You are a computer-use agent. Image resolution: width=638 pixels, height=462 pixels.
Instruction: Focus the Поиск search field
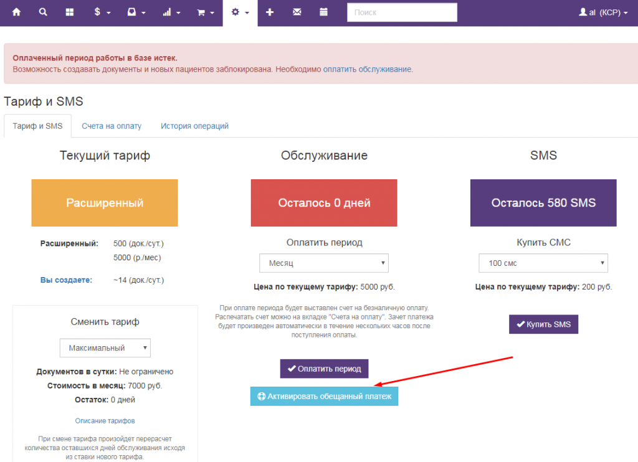click(402, 12)
